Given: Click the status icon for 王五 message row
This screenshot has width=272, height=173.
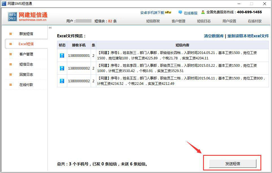Looking at the screenshot, I should [x=62, y=81].
